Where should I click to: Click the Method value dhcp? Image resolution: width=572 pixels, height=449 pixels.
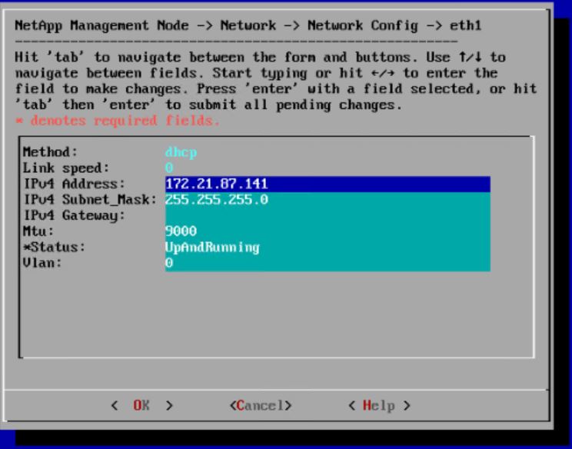(x=181, y=152)
